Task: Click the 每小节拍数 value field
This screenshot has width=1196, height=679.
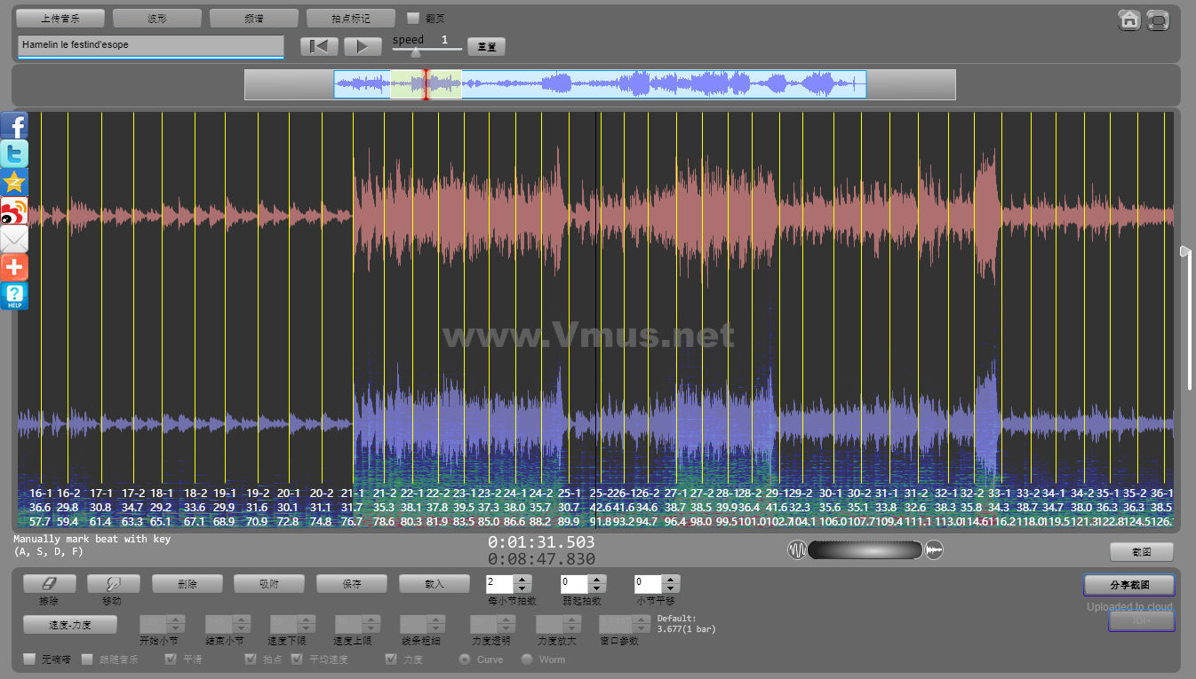Action: (x=500, y=584)
